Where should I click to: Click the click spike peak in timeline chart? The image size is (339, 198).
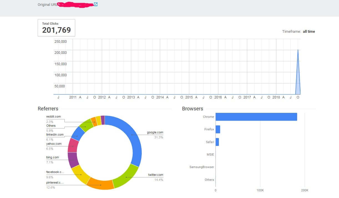(298, 50)
